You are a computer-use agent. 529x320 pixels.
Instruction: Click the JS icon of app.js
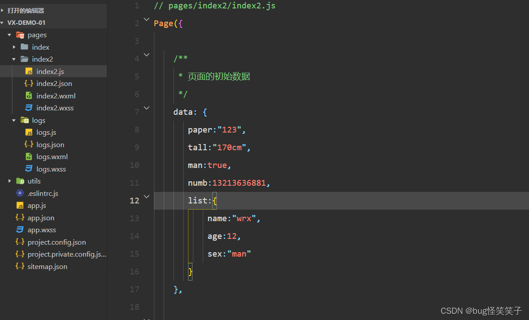20,205
